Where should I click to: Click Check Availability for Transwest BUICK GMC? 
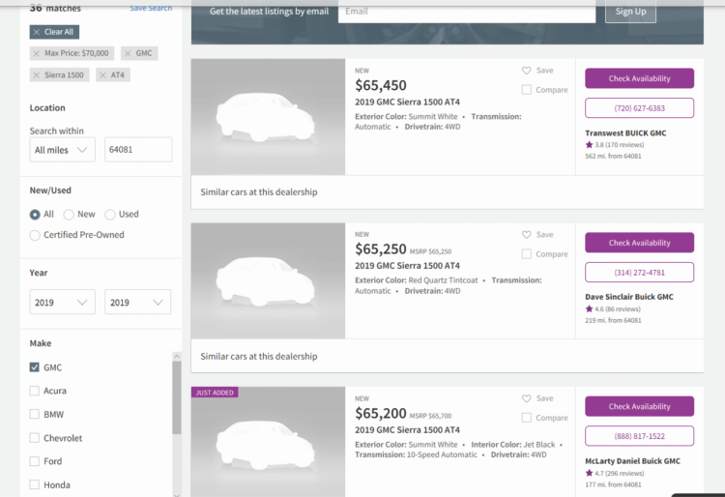640,78
